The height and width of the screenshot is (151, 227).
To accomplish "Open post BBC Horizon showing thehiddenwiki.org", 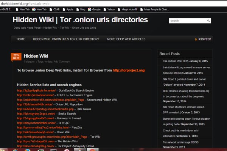I will [x=186, y=94].
